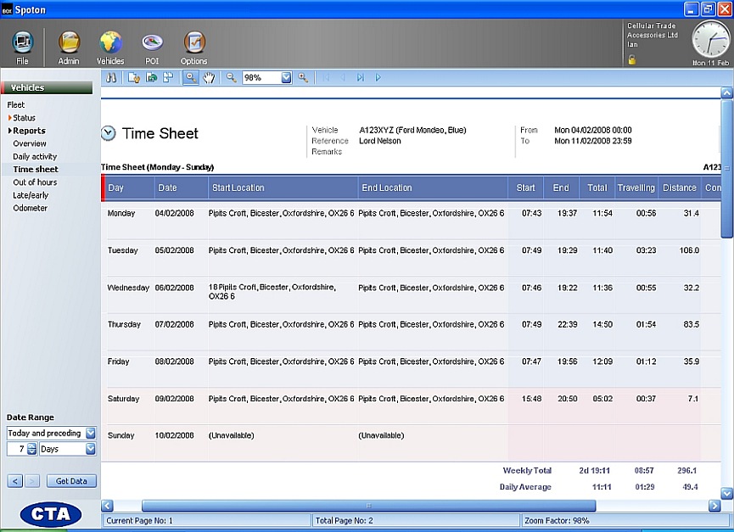Image resolution: width=734 pixels, height=532 pixels.
Task: Click the File computer icon
Action: pyautogui.click(x=22, y=44)
